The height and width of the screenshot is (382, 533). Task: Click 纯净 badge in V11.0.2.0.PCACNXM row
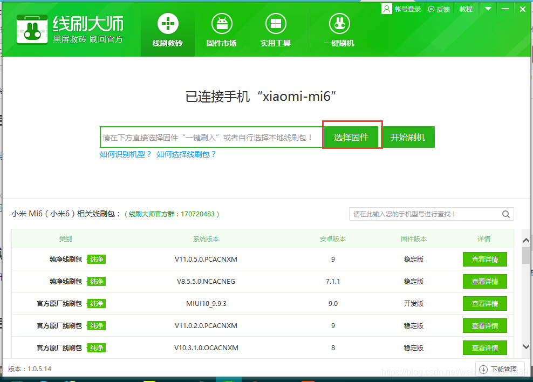point(97,325)
